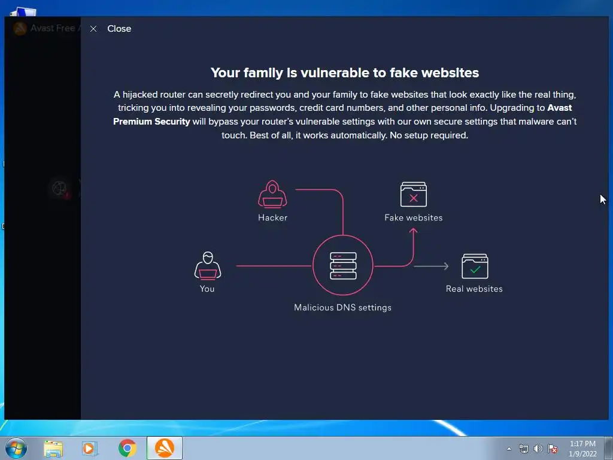This screenshot has height=460, width=613.
Task: Open Google Chrome from the taskbar
Action: (x=128, y=448)
